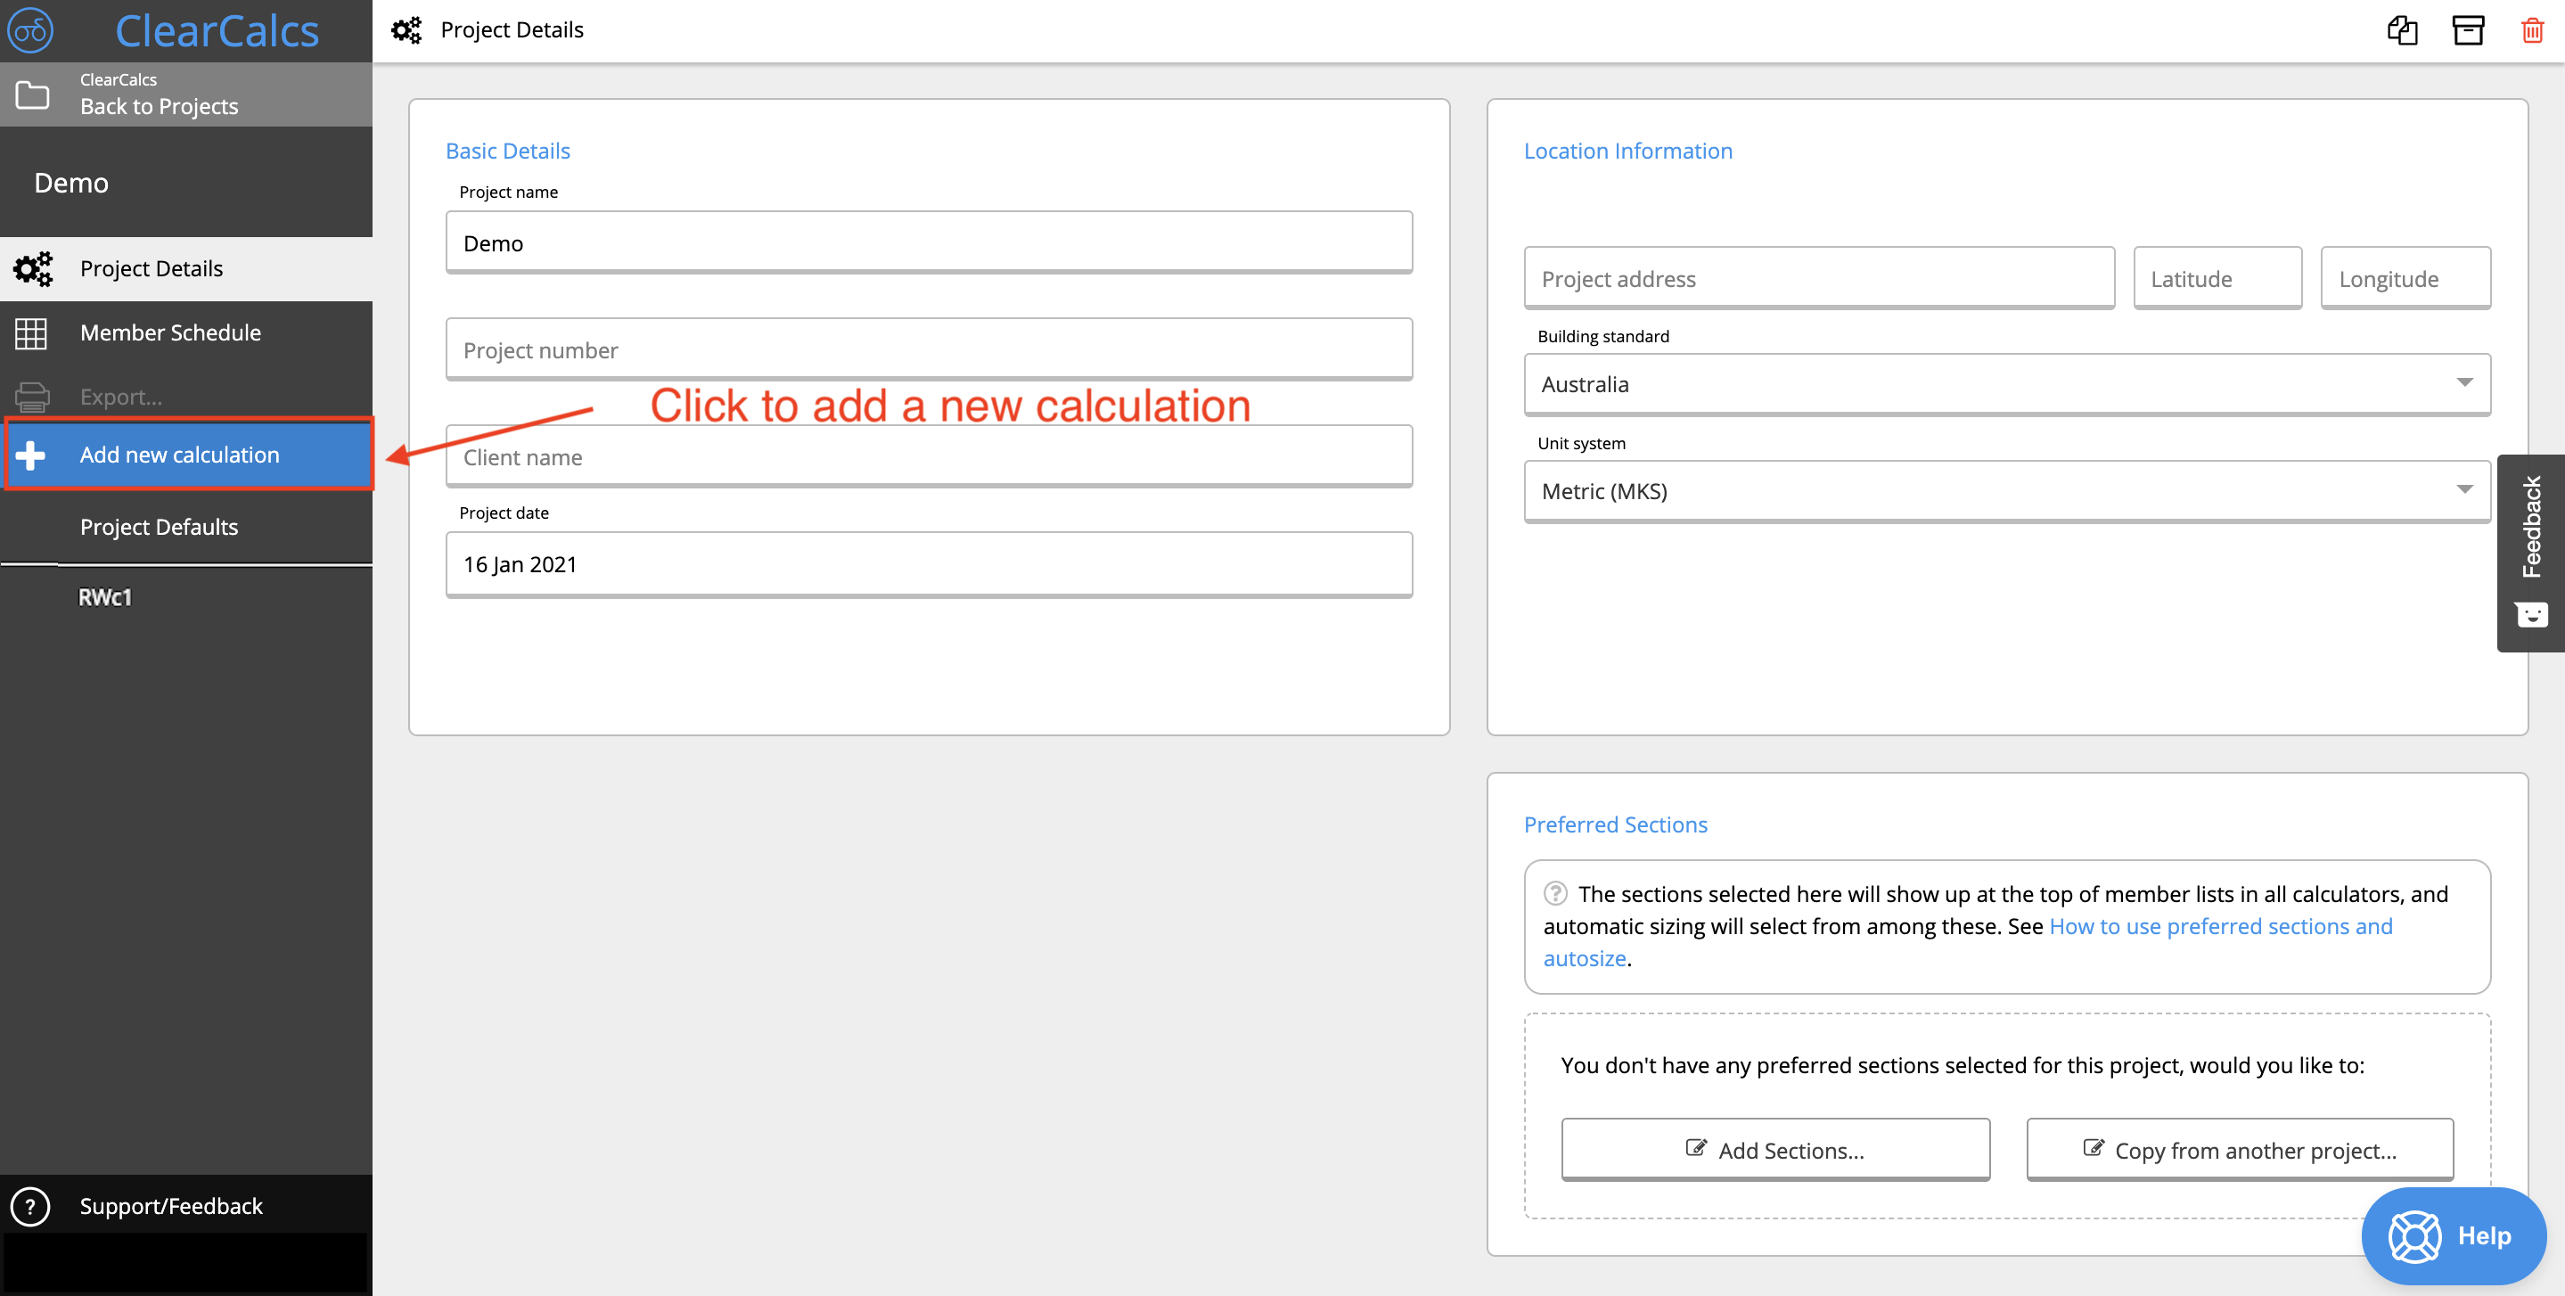This screenshot has width=2565, height=1296.
Task: Click the Support/Feedback question mark icon
Action: pyautogui.click(x=30, y=1206)
